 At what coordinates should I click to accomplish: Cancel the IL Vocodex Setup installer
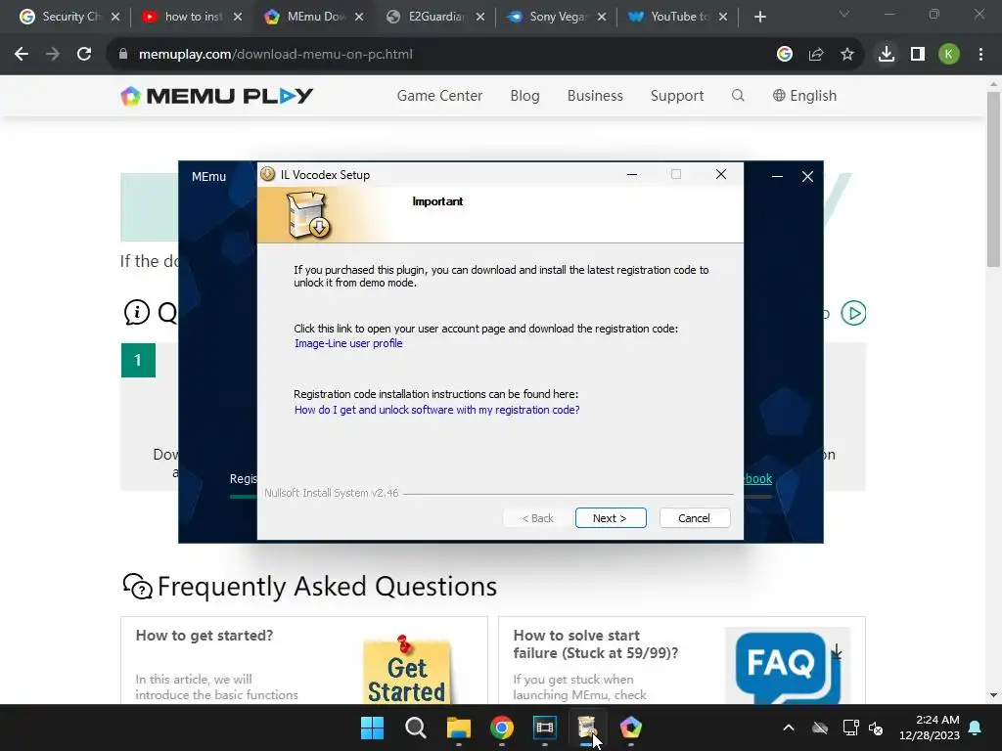pos(694,518)
